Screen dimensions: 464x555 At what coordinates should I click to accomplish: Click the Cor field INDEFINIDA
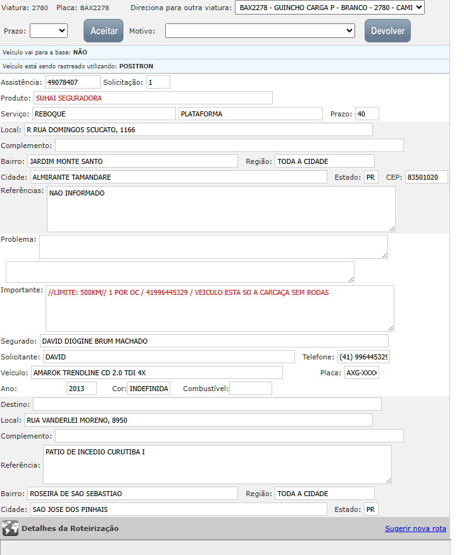tap(149, 389)
